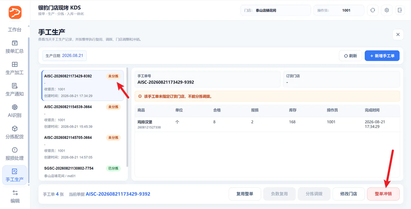Click the 修改门店 button

[x=349, y=194]
